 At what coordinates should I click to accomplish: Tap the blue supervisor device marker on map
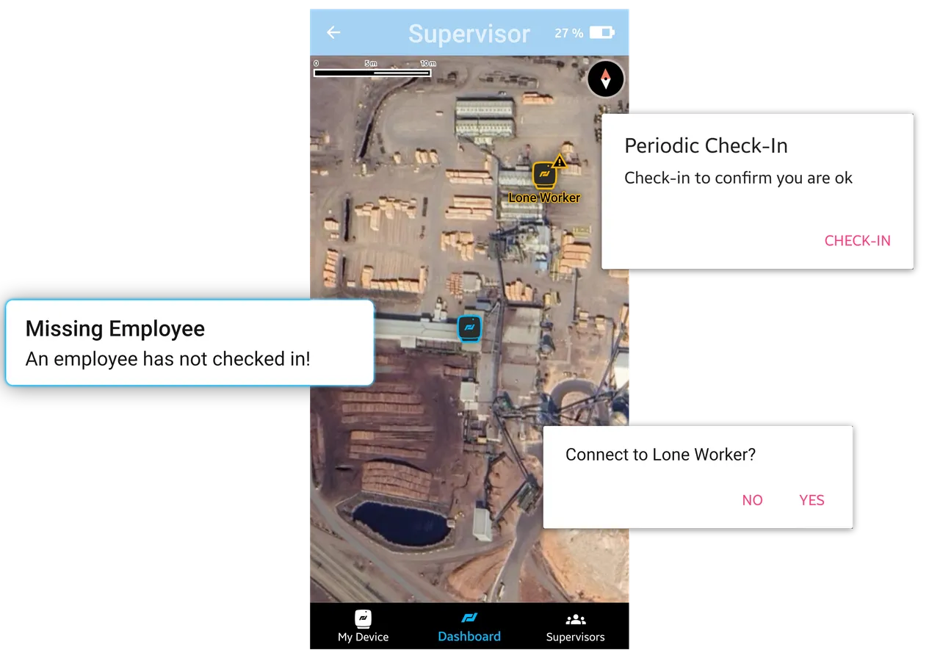470,328
